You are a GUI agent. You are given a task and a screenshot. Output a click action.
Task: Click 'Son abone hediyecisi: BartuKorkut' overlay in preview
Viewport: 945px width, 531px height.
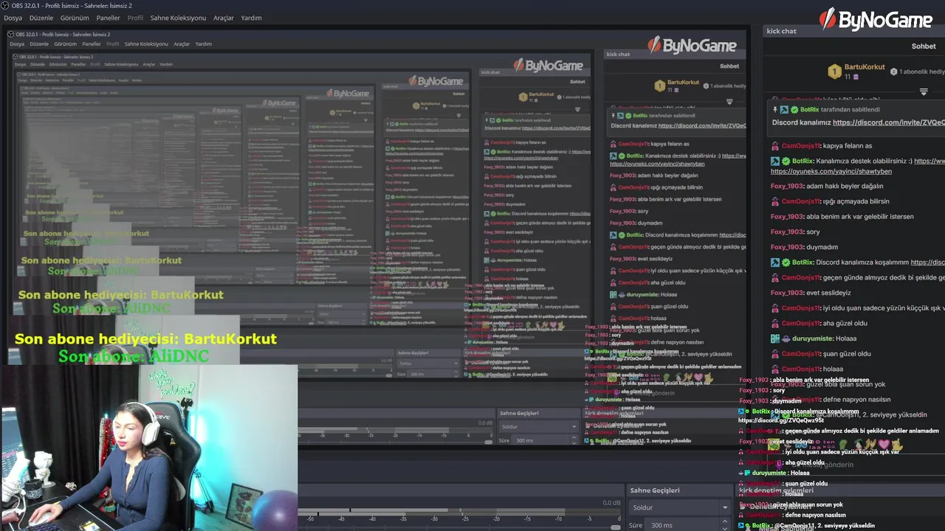click(x=145, y=339)
